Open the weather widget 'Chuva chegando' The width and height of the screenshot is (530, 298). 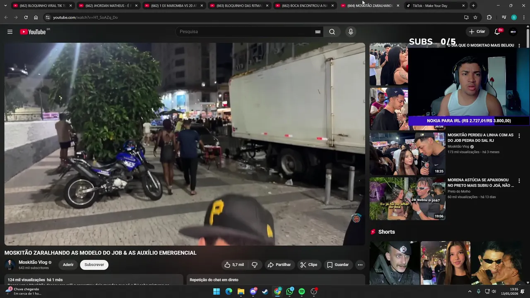[24, 292]
